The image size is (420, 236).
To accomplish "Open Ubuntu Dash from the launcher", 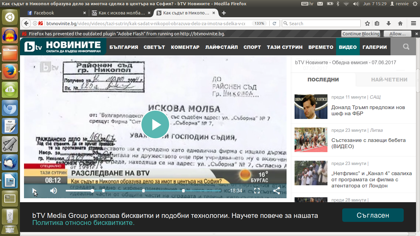I will [10, 17].
